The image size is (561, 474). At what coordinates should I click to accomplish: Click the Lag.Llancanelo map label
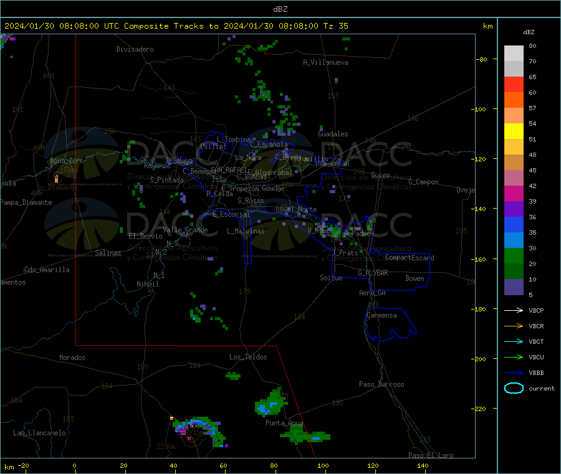(39, 434)
